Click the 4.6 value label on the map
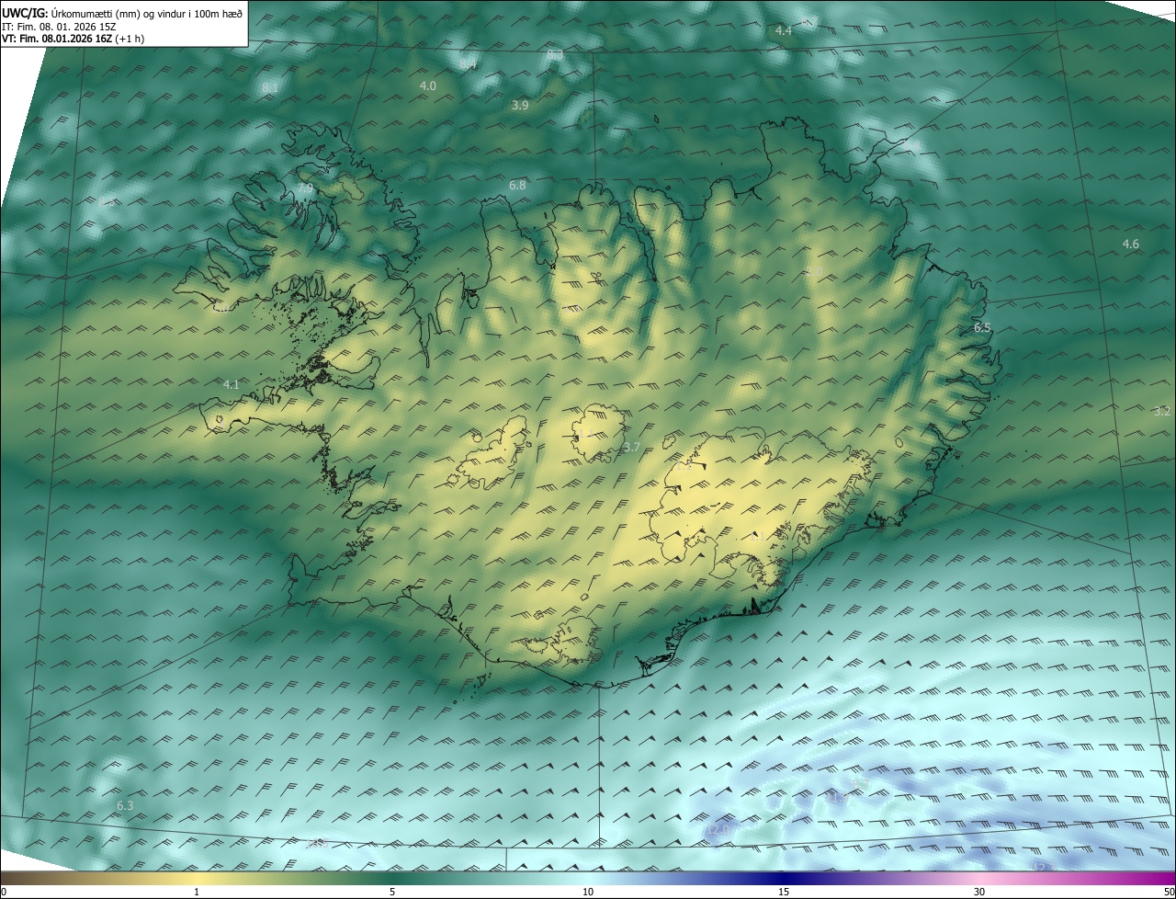Screen dimensions: 1176x899 1131,244
